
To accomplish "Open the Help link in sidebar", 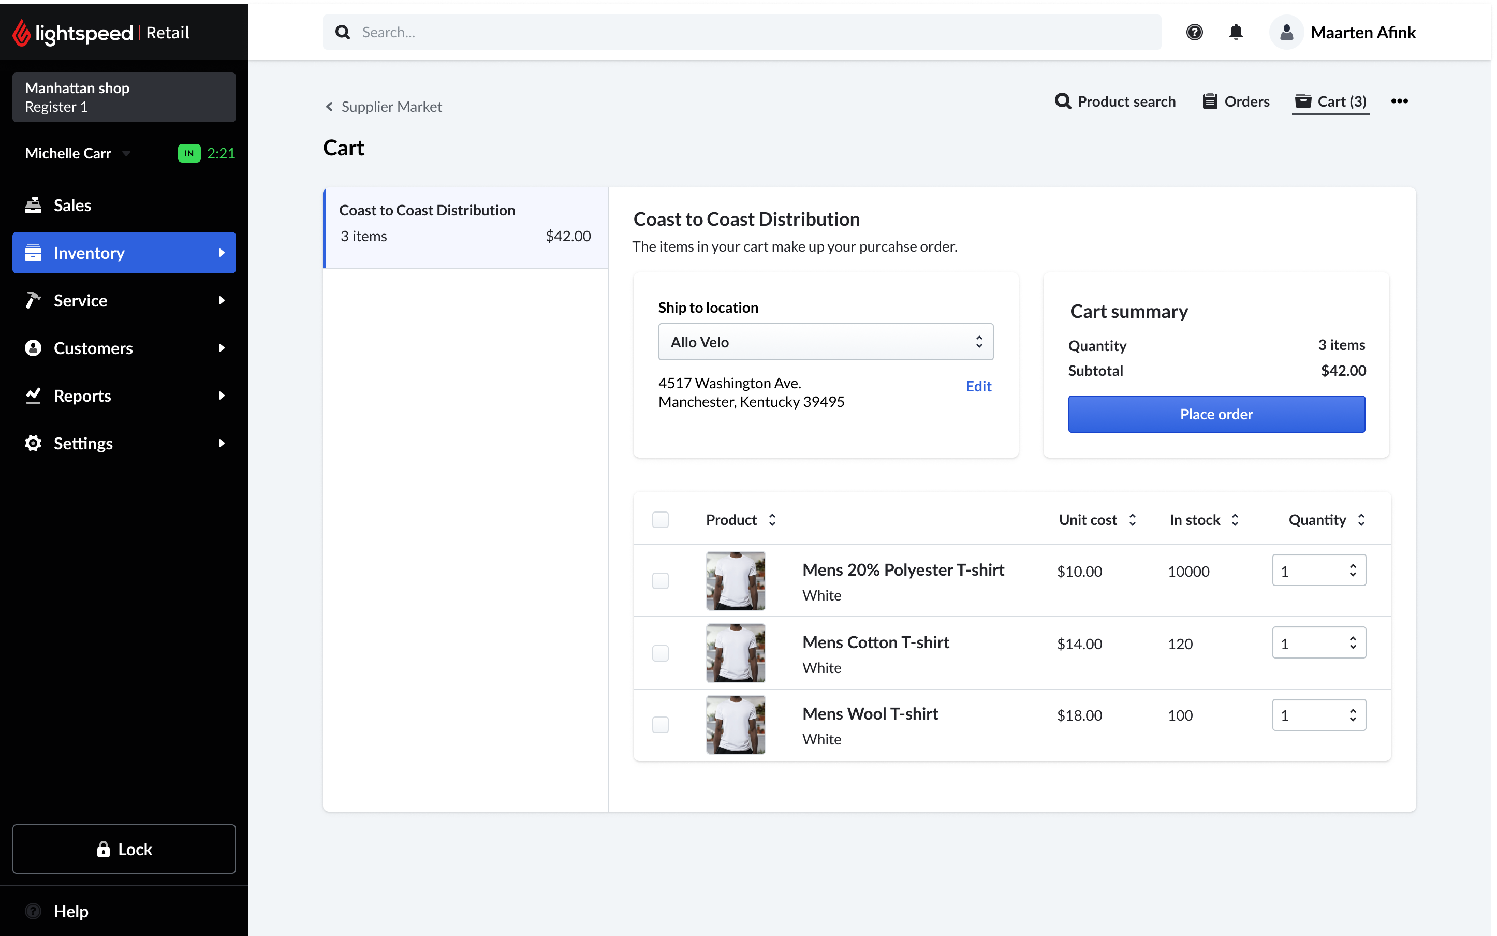I will pyautogui.click(x=70, y=911).
